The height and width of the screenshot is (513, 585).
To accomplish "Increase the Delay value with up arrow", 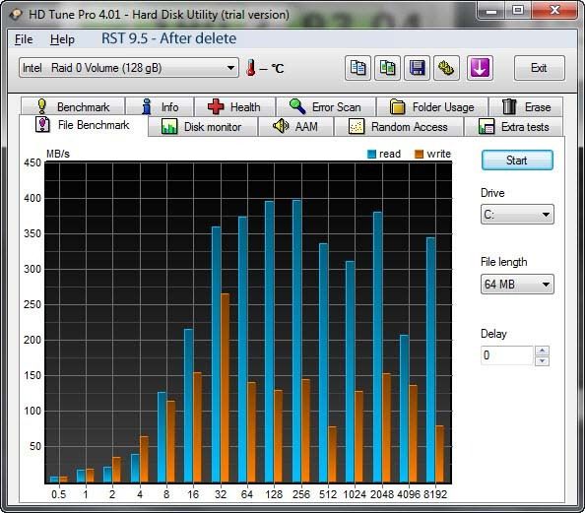I will pos(542,351).
